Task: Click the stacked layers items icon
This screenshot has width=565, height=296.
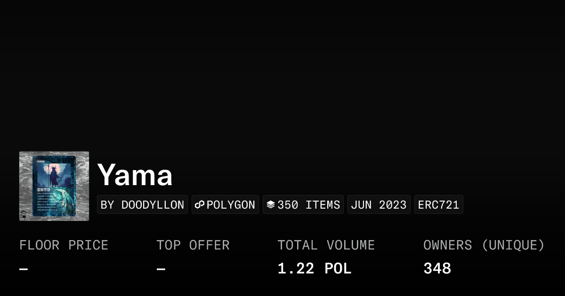Action: coord(271,205)
